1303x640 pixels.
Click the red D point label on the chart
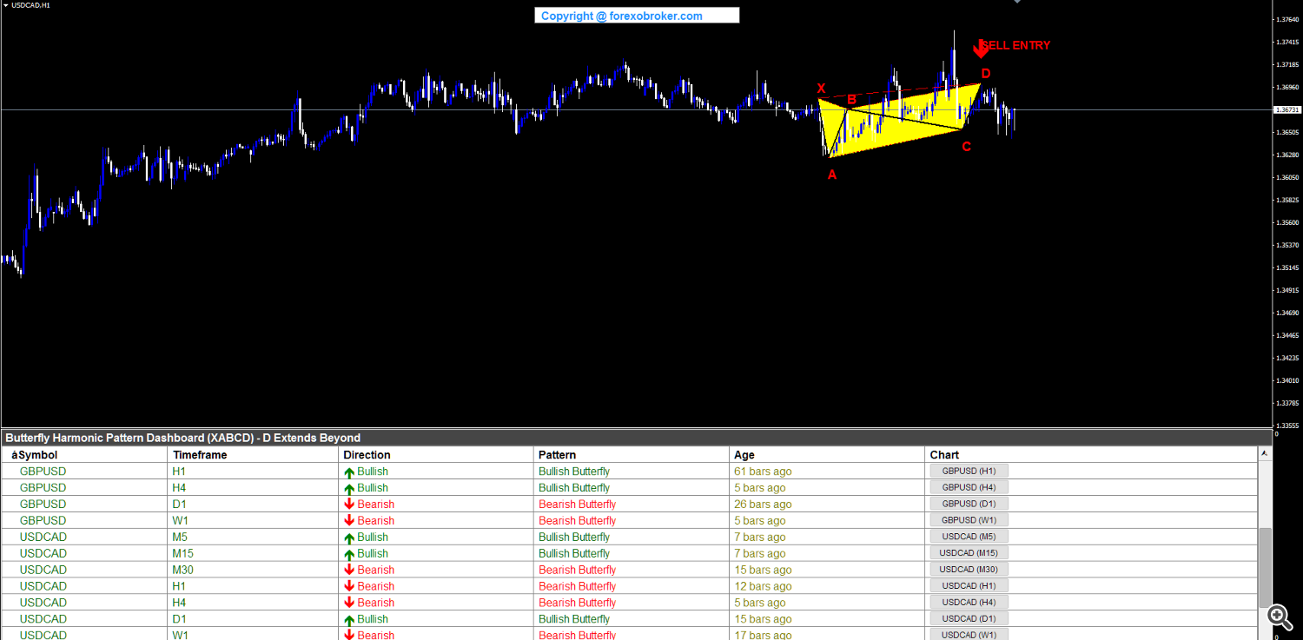tap(986, 73)
